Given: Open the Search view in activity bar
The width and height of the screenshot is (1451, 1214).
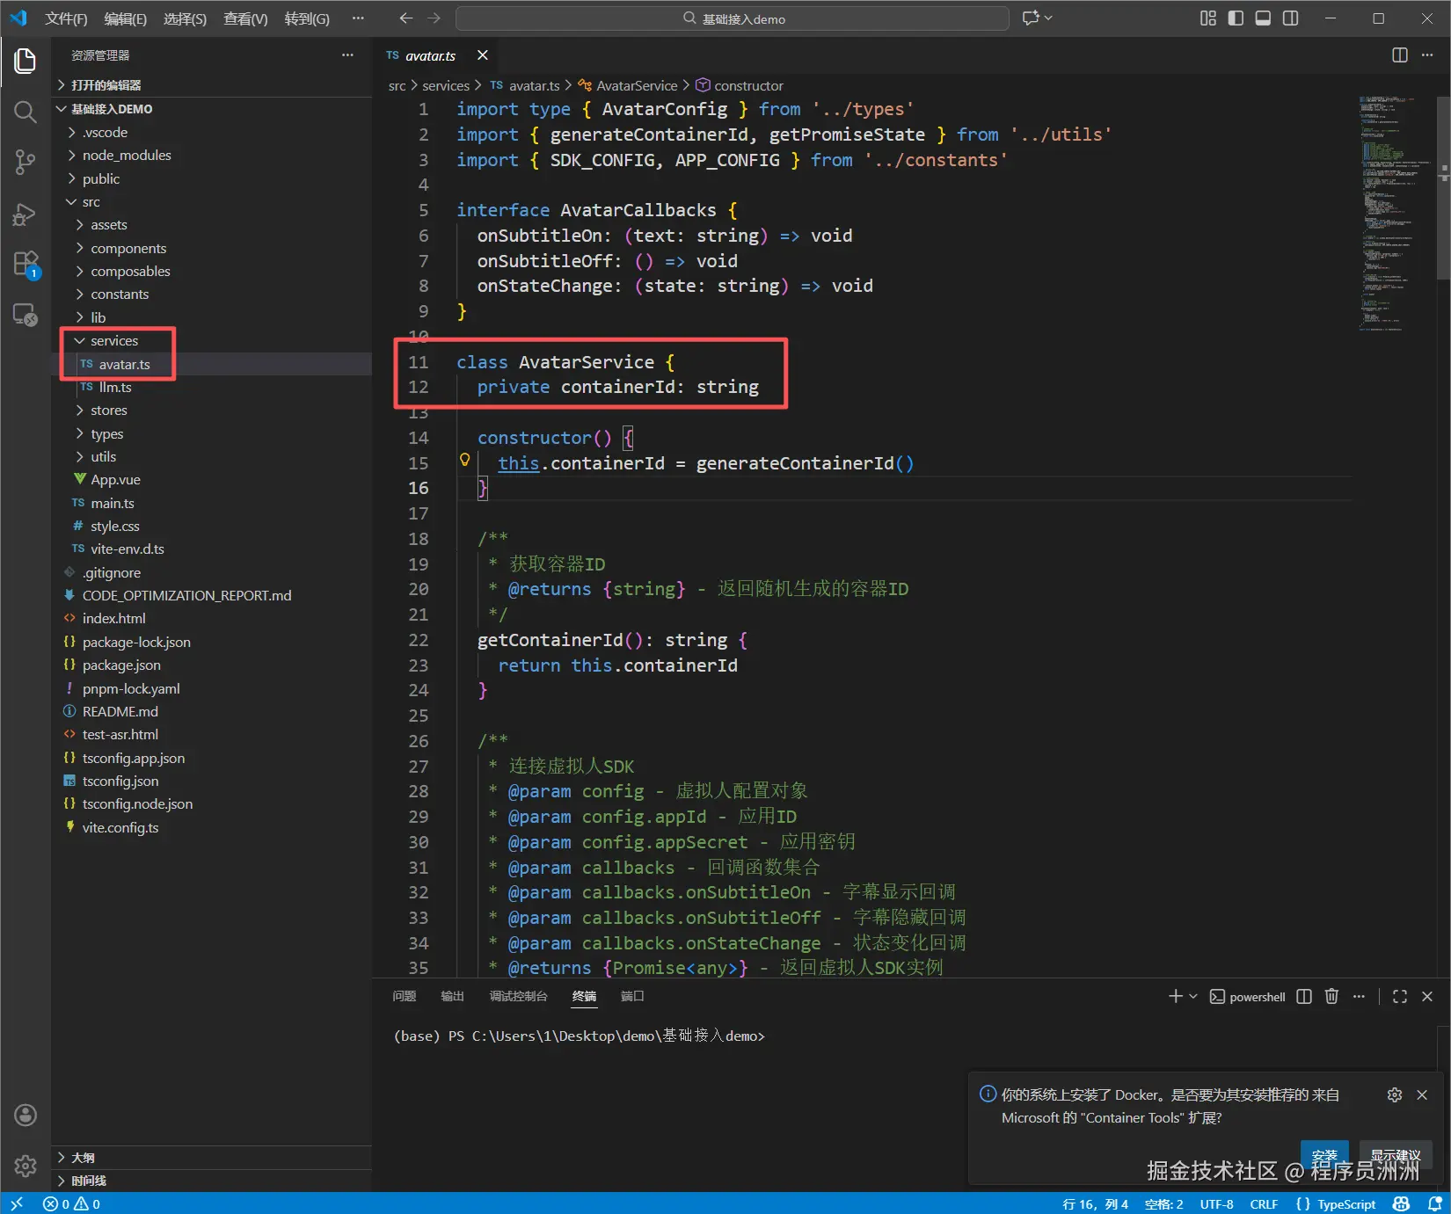Looking at the screenshot, I should pos(26,112).
